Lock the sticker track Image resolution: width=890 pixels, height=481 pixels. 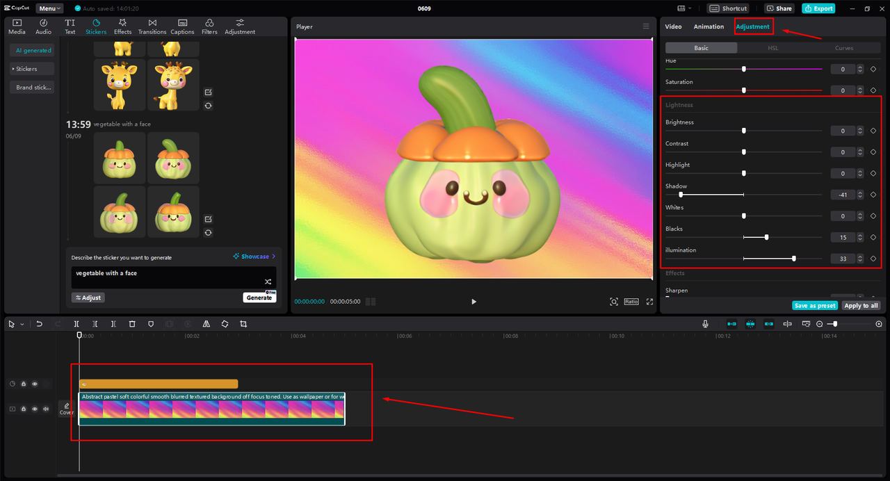[x=23, y=384]
